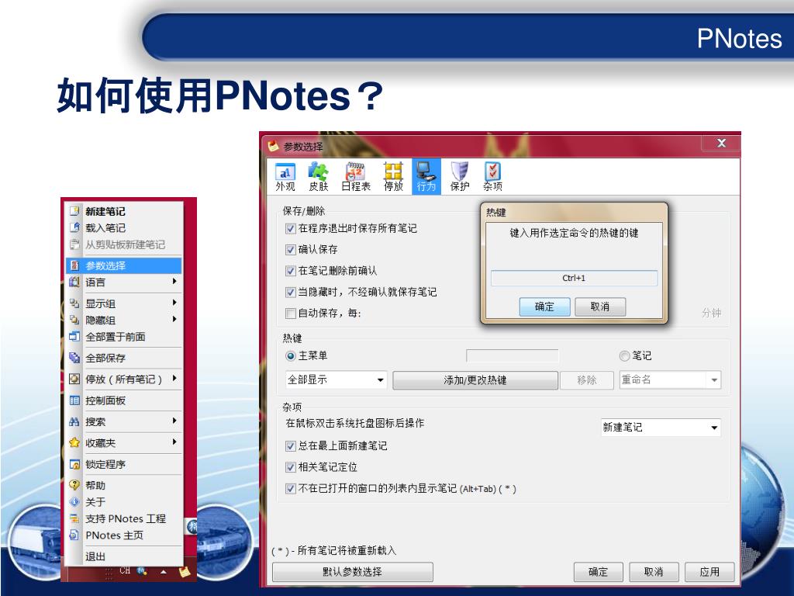Uncheck 在笔记删除前确认 checkbox
Image resolution: width=794 pixels, height=596 pixels.
pyautogui.click(x=290, y=271)
